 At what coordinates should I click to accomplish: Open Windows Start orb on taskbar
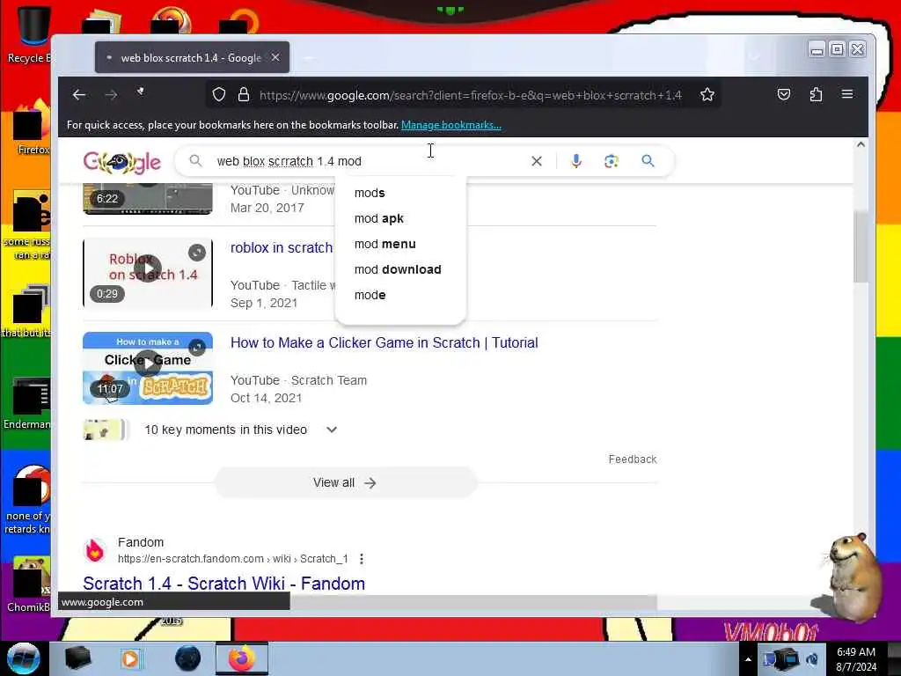pos(23,658)
